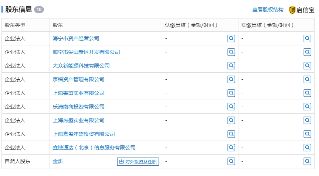
Task: Open paid-in capital lookup for 京福资产管理有限公司
Action: tap(307, 79)
